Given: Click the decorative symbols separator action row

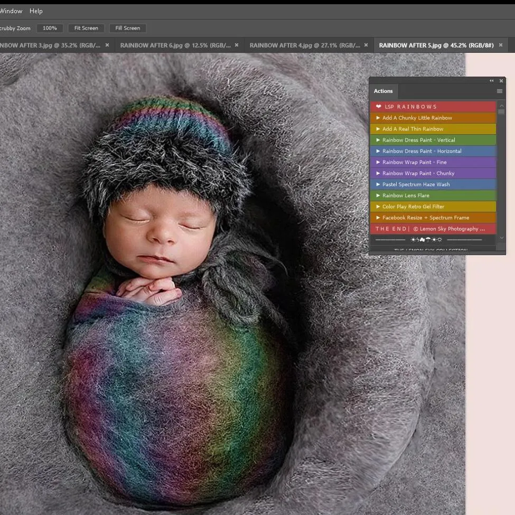Looking at the screenshot, I should coord(433,240).
